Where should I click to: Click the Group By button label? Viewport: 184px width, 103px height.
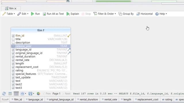tap(128, 14)
